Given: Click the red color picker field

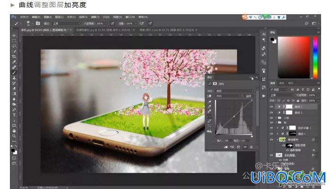Looking at the screenshot, I should 294,57.
